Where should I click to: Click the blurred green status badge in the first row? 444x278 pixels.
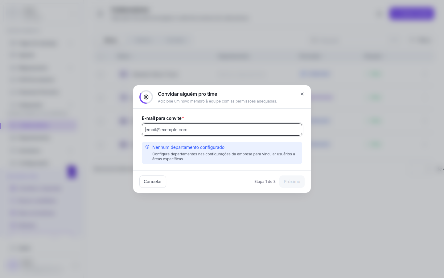click(375, 74)
